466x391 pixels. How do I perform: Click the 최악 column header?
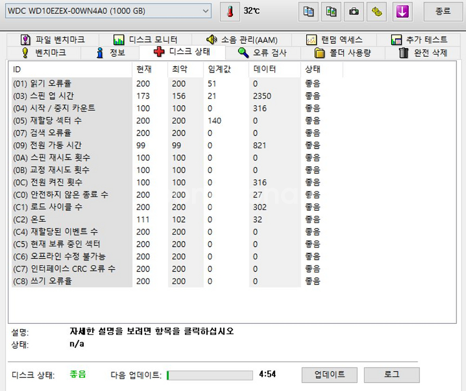[x=185, y=69]
